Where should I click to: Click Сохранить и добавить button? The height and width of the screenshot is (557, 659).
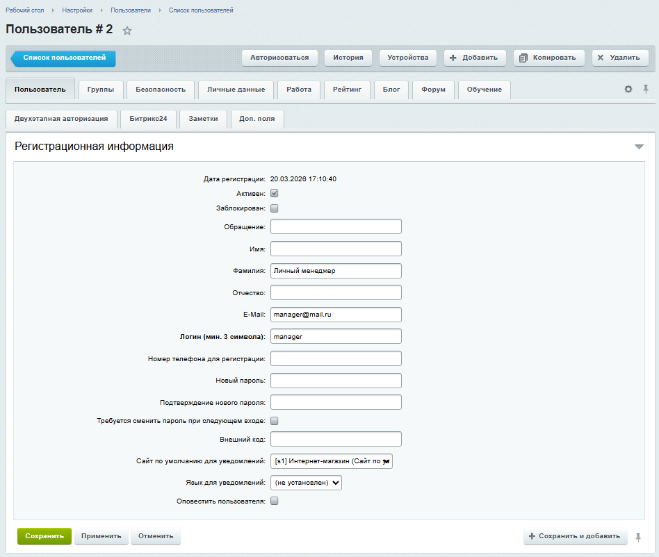(575, 536)
